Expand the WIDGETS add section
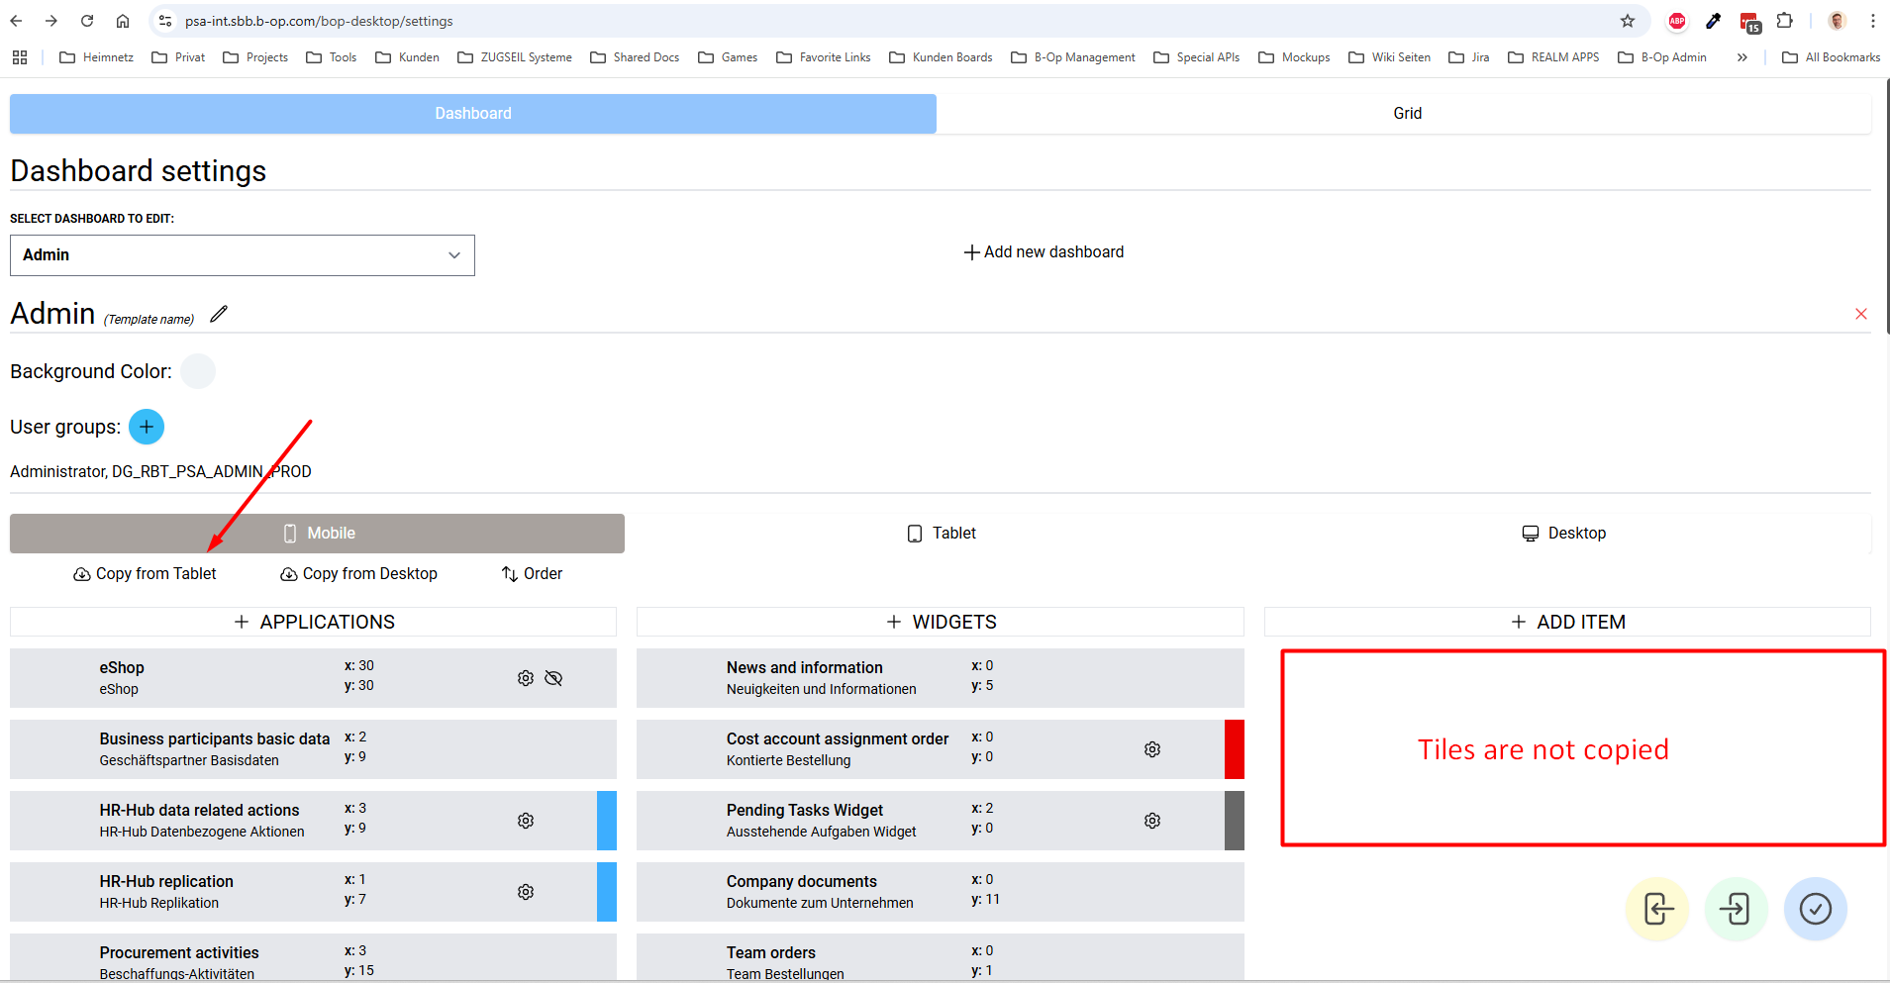Screen dimensions: 1890x983 click(x=941, y=622)
